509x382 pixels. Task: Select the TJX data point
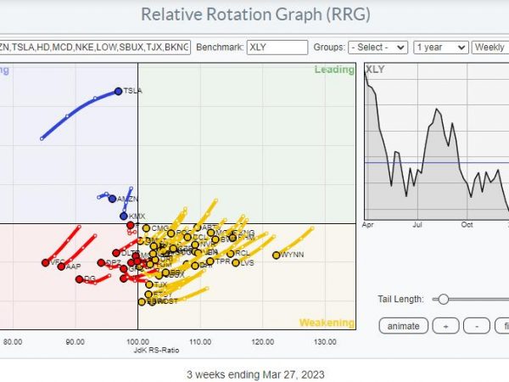point(149,284)
